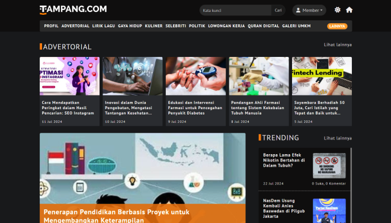Open the GAYA HIDUP menu item

click(x=130, y=26)
